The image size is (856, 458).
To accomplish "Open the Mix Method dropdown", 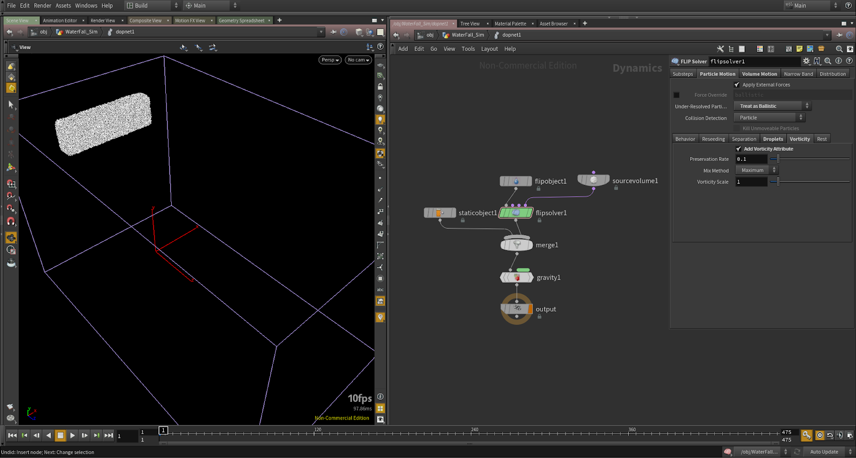I will tap(756, 170).
